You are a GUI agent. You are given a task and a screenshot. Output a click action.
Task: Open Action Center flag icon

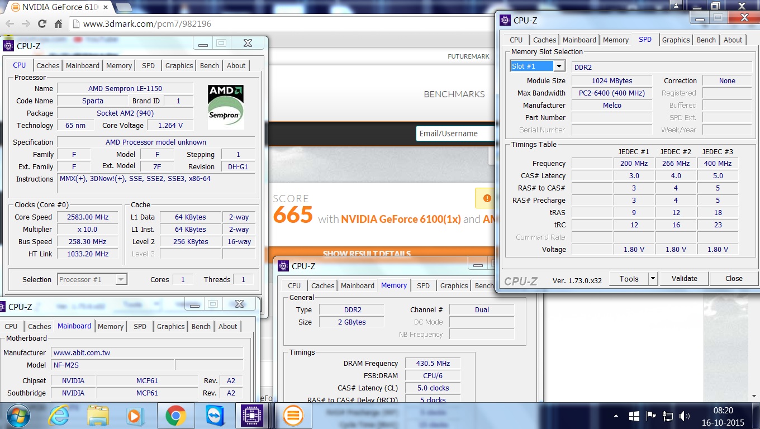click(x=650, y=416)
